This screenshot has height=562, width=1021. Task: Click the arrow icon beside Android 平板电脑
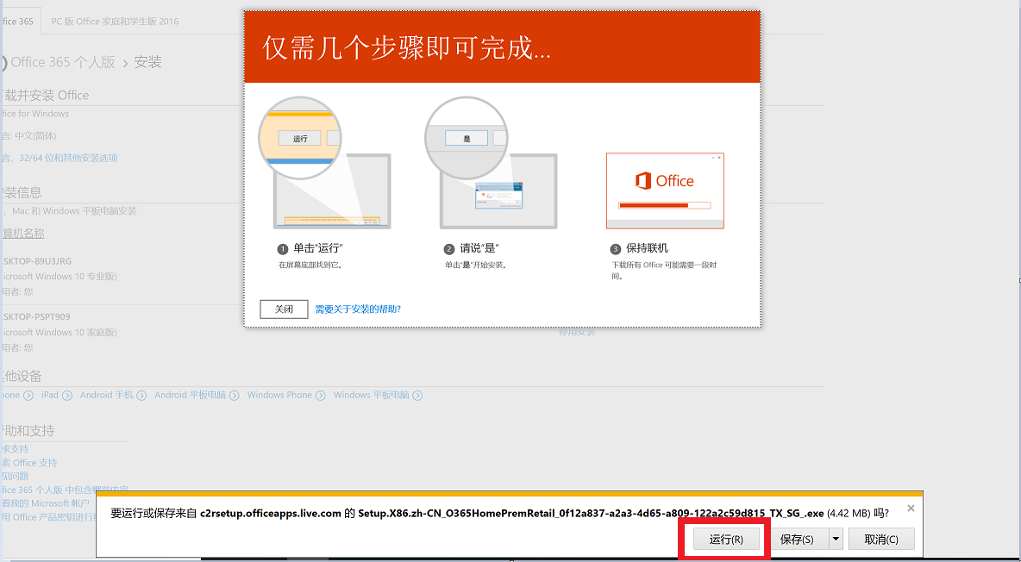coord(235,396)
